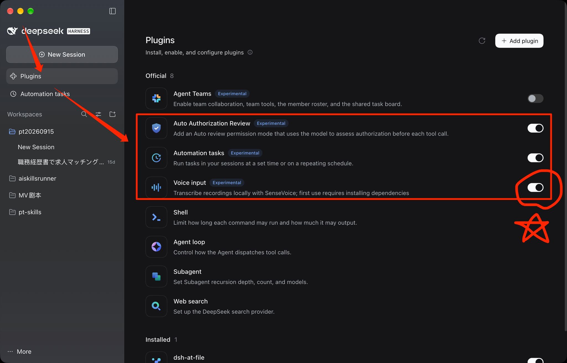Click the refresh plugins icon
This screenshot has width=567, height=363.
pyautogui.click(x=482, y=41)
